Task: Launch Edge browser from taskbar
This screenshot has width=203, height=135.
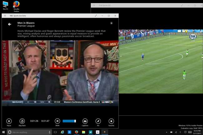Action: (62, 132)
